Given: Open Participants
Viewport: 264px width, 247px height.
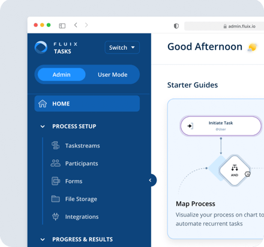Looking at the screenshot, I should point(82,164).
